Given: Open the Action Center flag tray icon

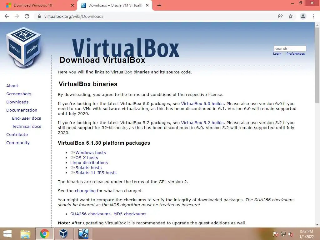Looking at the screenshot, I should (x=276, y=234).
